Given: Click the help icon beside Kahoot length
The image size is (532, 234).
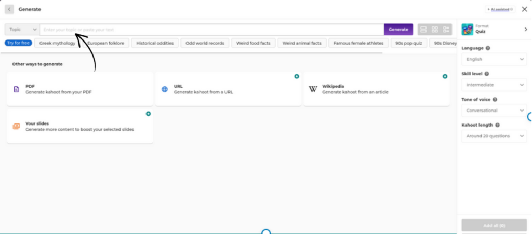Looking at the screenshot, I should click(x=498, y=125).
